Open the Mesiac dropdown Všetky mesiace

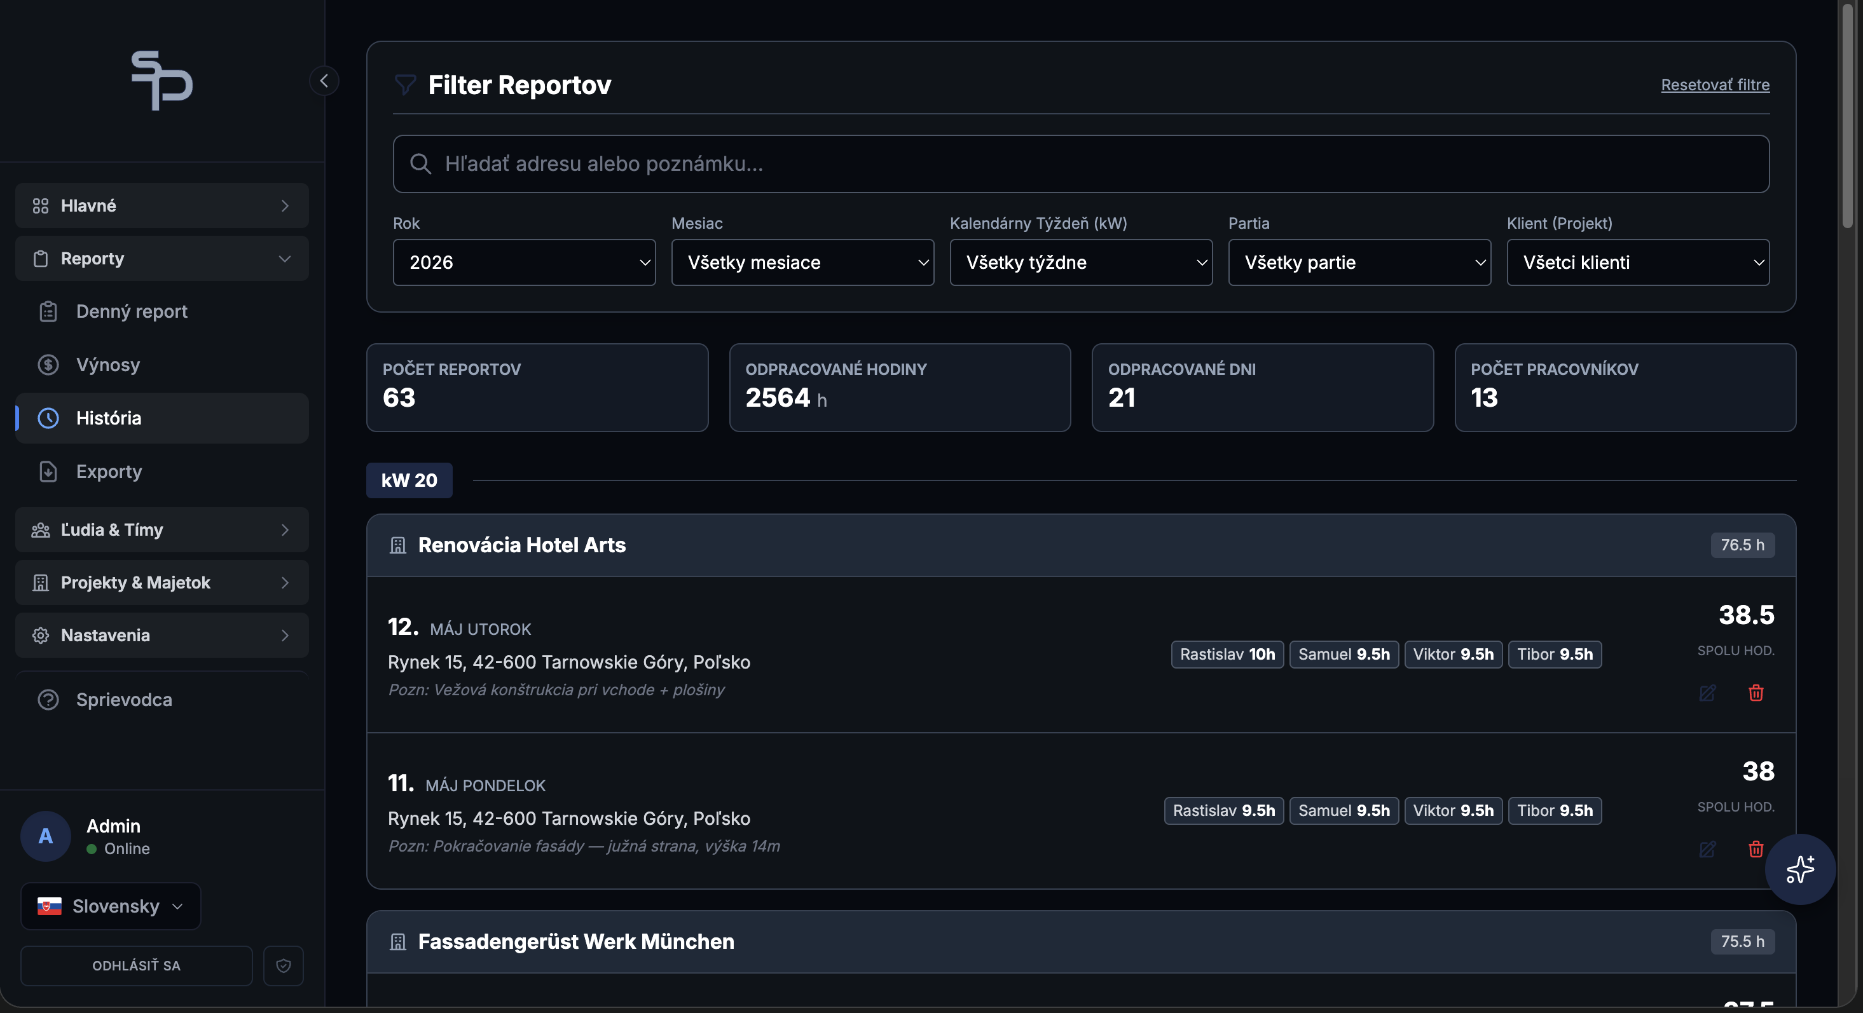[x=803, y=262]
